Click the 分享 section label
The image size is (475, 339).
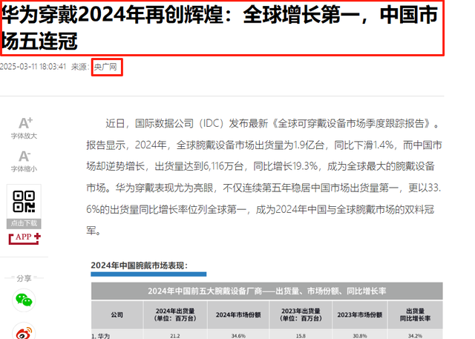click(x=24, y=278)
